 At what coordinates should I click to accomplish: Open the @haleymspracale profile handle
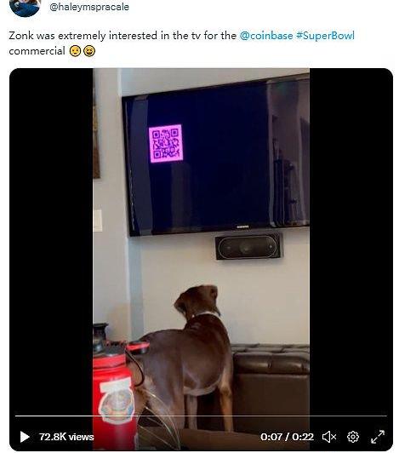[x=89, y=7]
